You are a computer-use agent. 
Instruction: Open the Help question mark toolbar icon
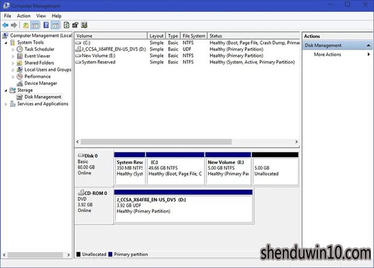pos(46,25)
